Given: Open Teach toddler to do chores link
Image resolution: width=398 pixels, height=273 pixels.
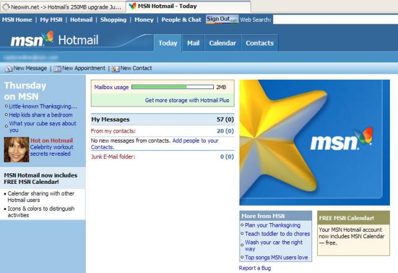Looking at the screenshot, I should tap(277, 234).
